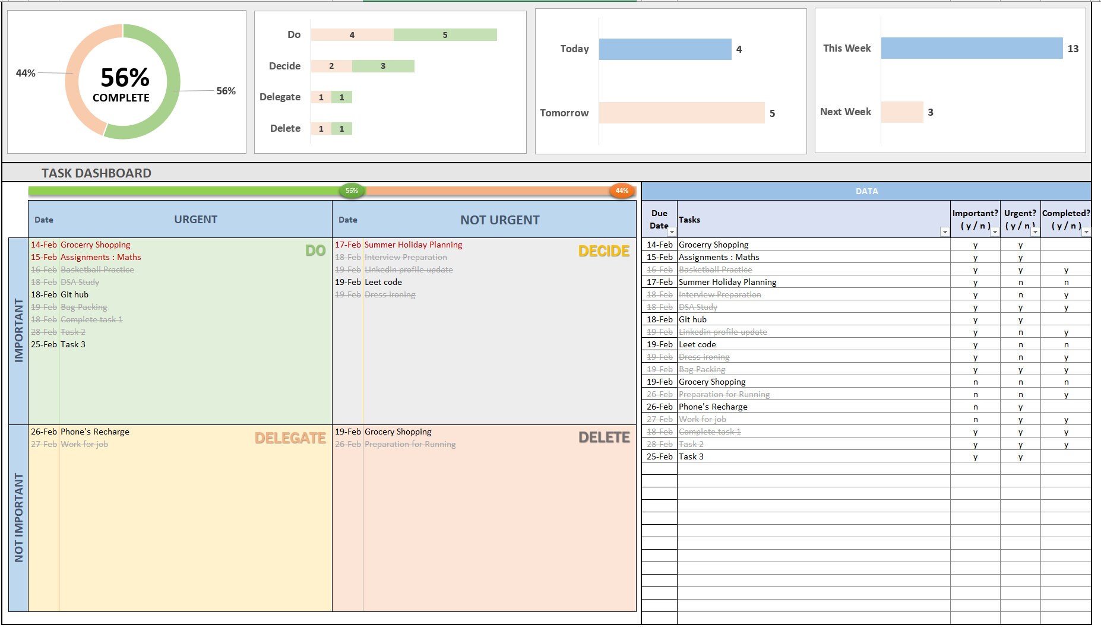
Task: Toggle the Completed cell for Leet code
Action: tap(1067, 344)
